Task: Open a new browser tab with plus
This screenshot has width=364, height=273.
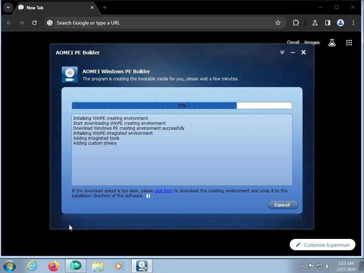Action: click(x=105, y=8)
